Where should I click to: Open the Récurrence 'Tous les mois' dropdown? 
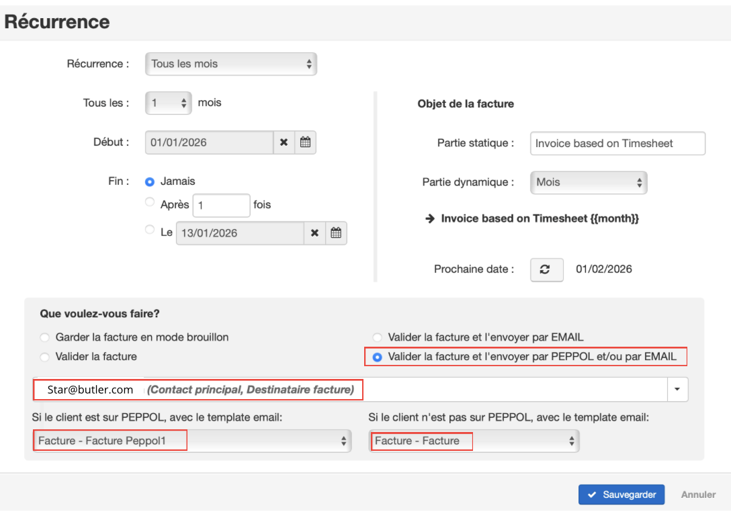pyautogui.click(x=230, y=64)
